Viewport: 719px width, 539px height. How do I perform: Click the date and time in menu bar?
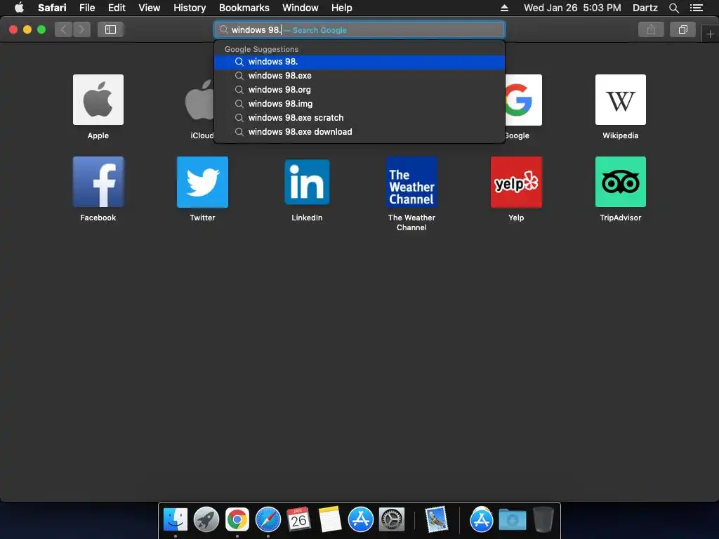click(572, 8)
